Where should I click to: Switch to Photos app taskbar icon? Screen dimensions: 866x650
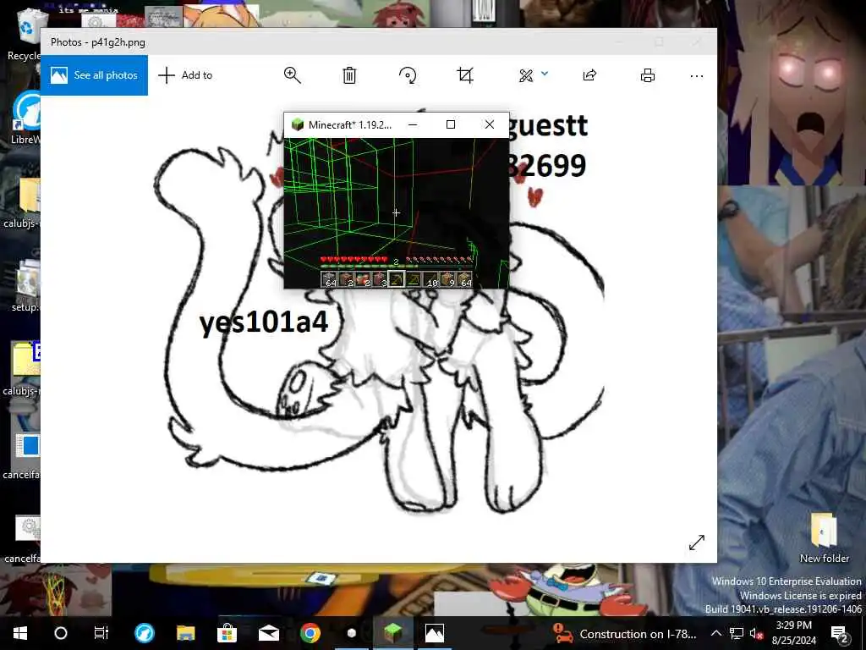(x=434, y=633)
